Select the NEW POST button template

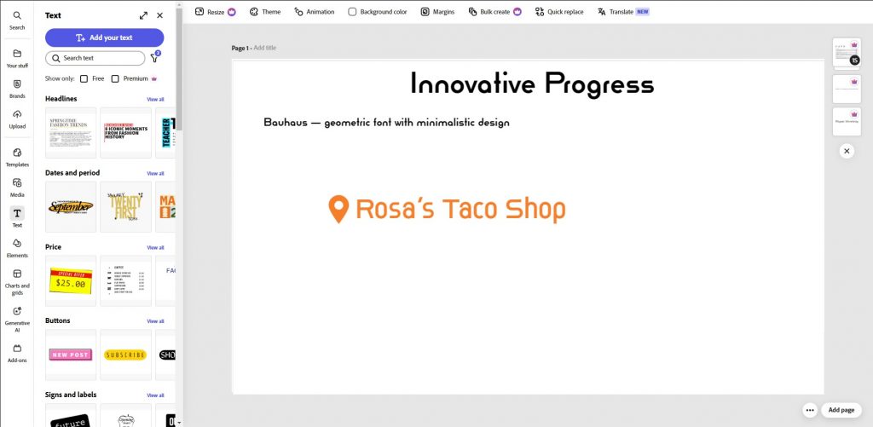coord(71,355)
